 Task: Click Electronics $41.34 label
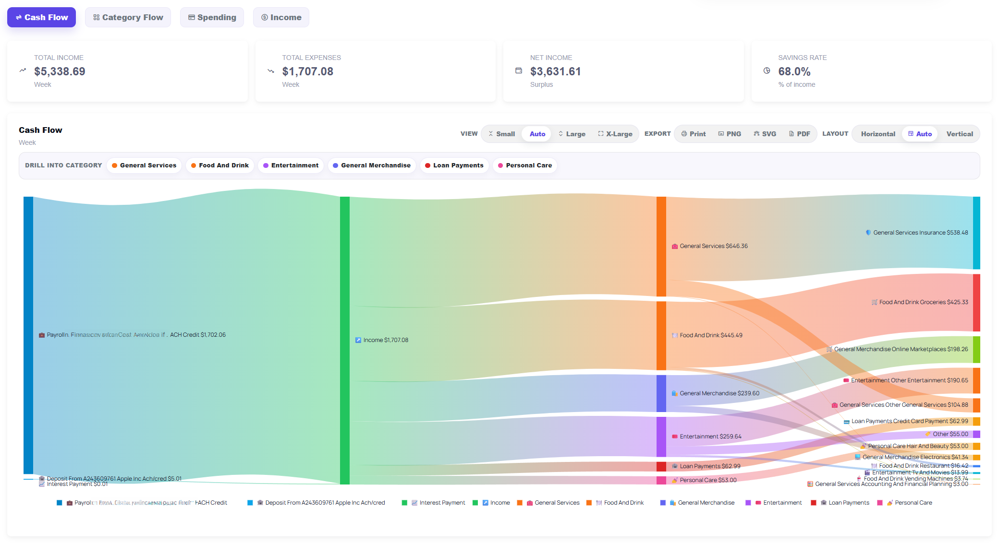click(x=912, y=457)
